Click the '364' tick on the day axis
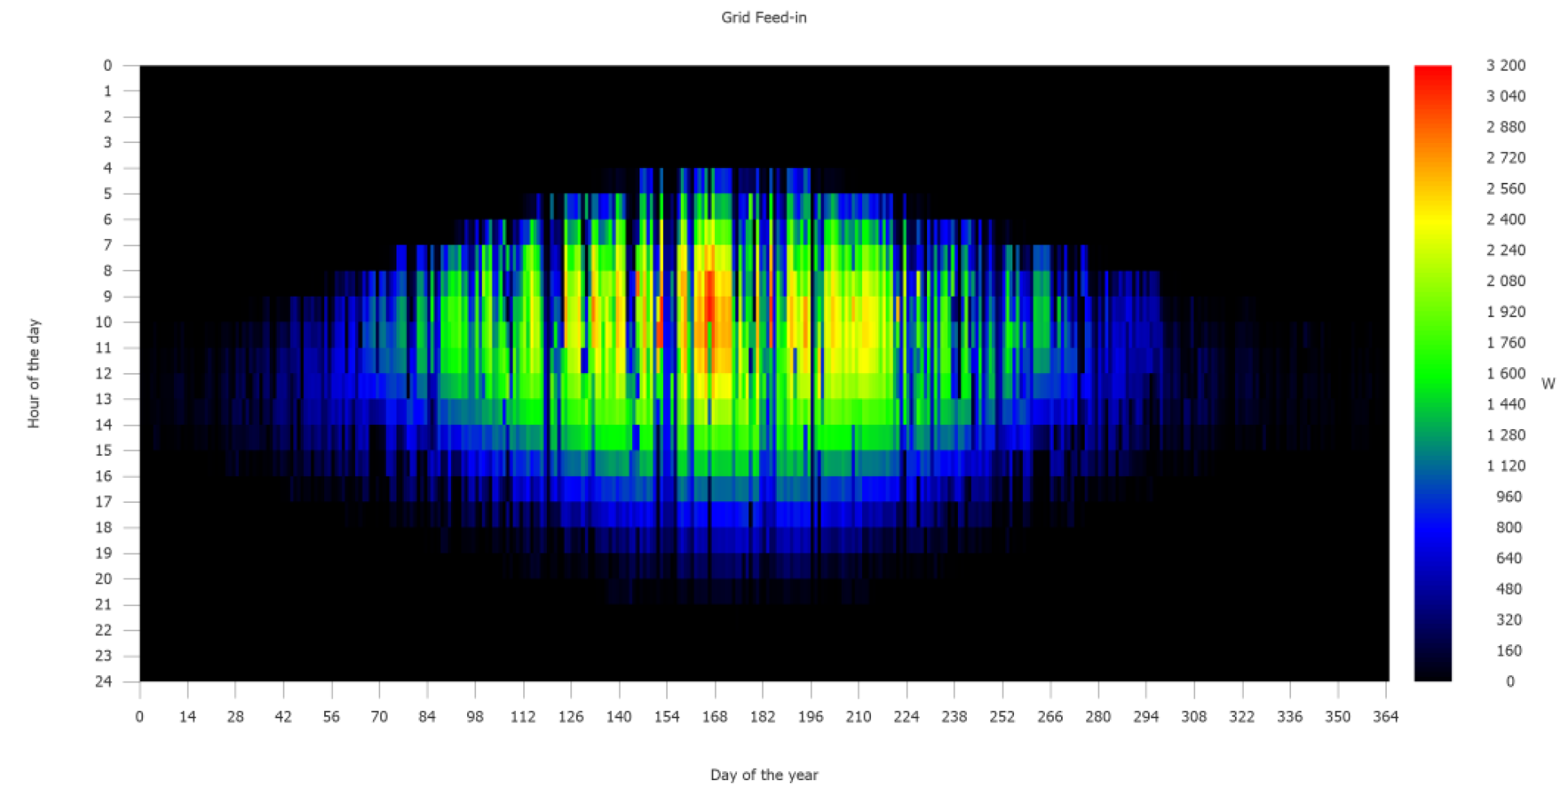Image resolution: width=1560 pixels, height=789 pixels. [1385, 717]
